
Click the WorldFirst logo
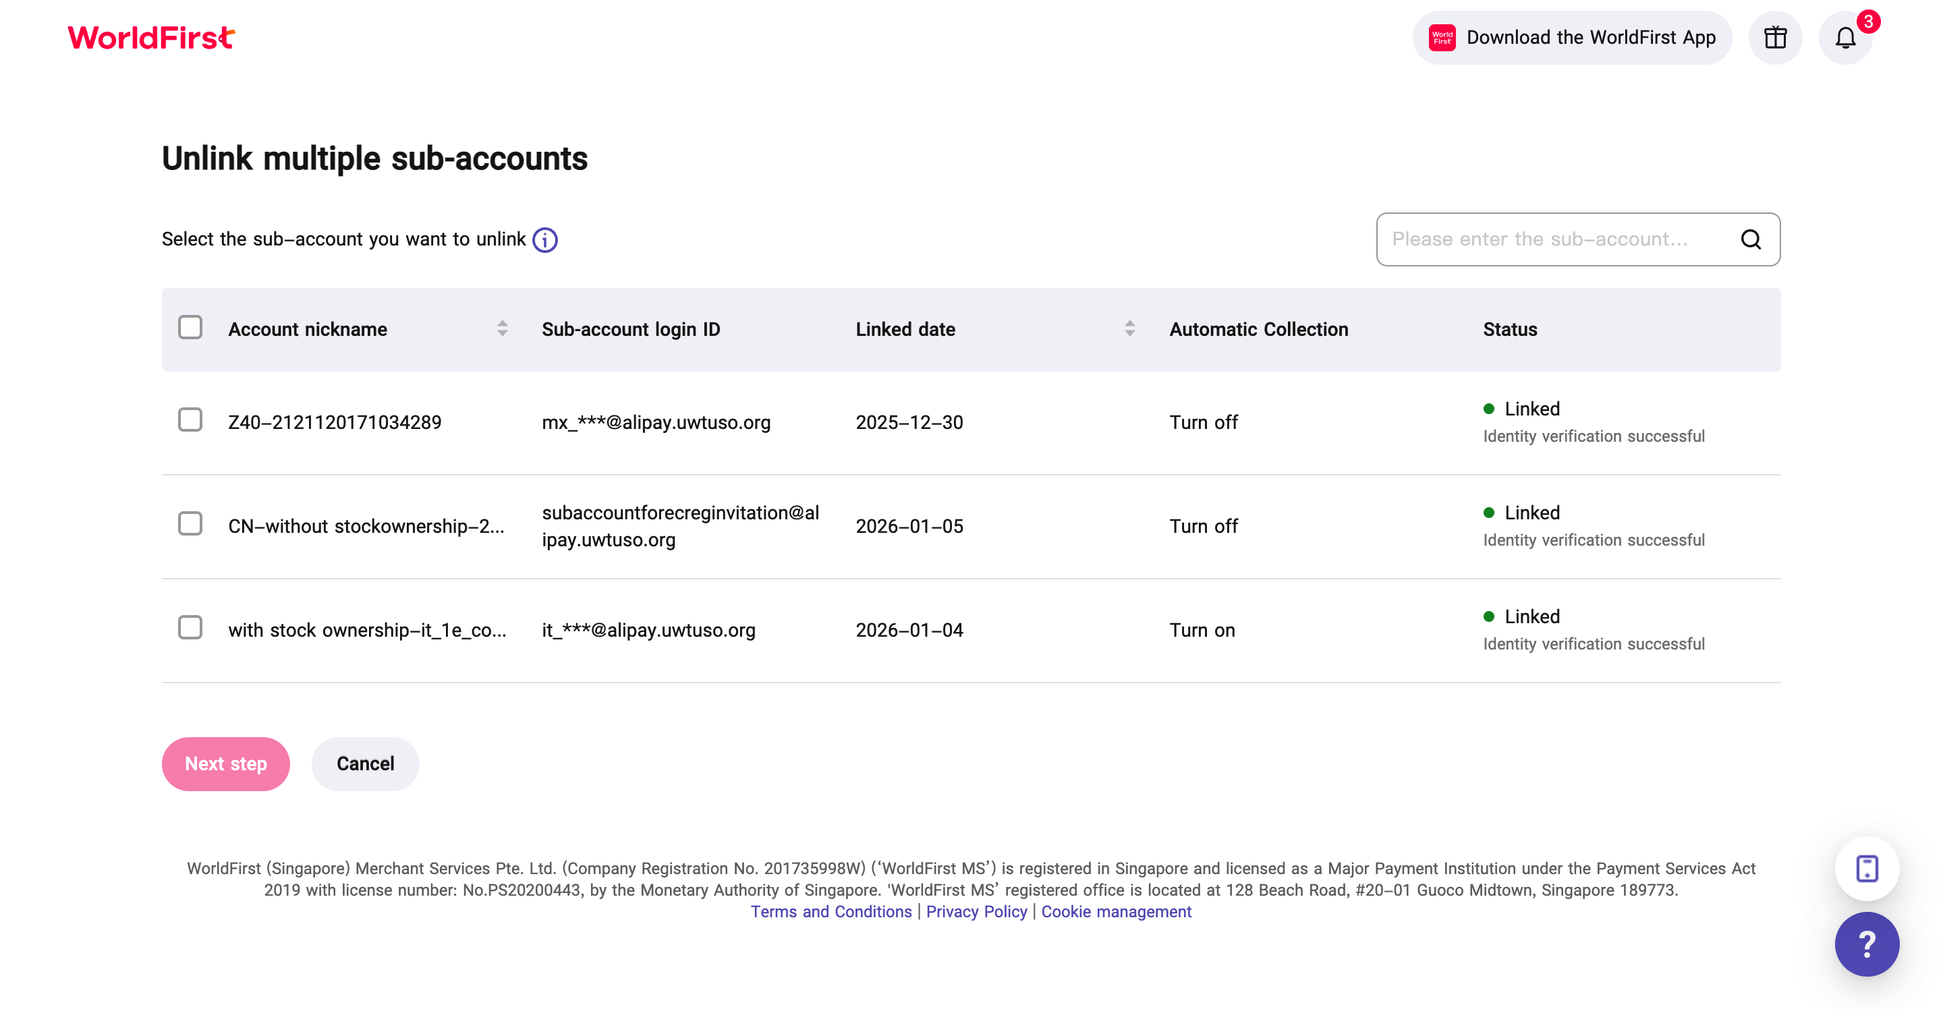point(151,37)
